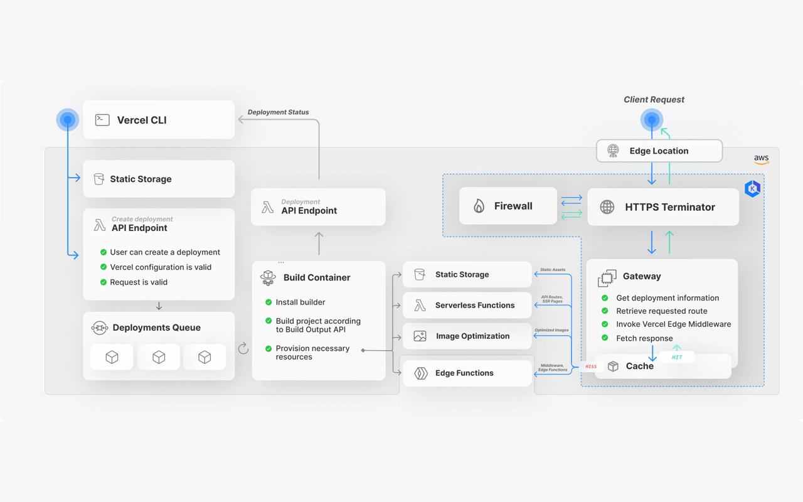
Task: Click the Cache box
Action: pos(663,366)
